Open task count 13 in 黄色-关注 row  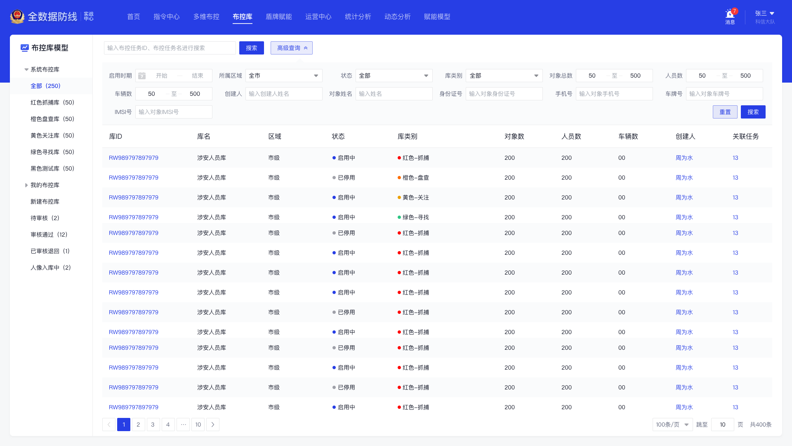735,197
